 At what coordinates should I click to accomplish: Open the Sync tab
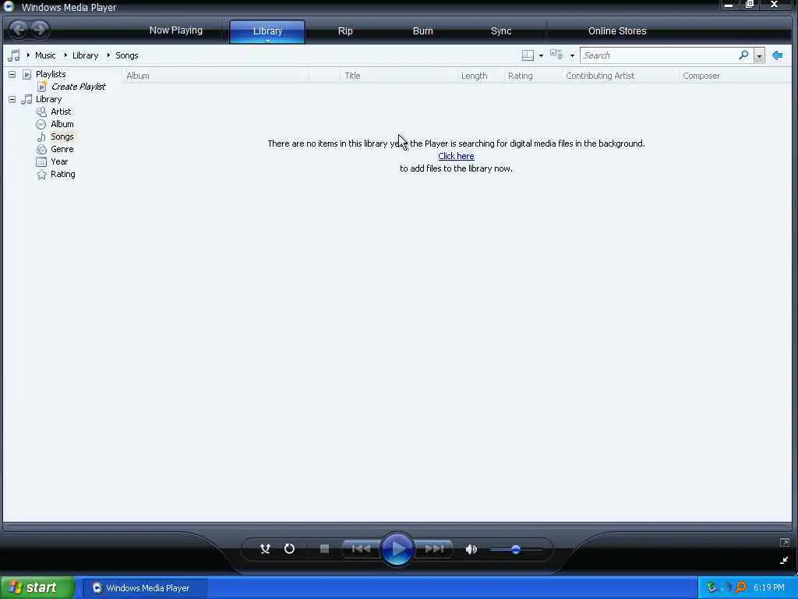[501, 31]
